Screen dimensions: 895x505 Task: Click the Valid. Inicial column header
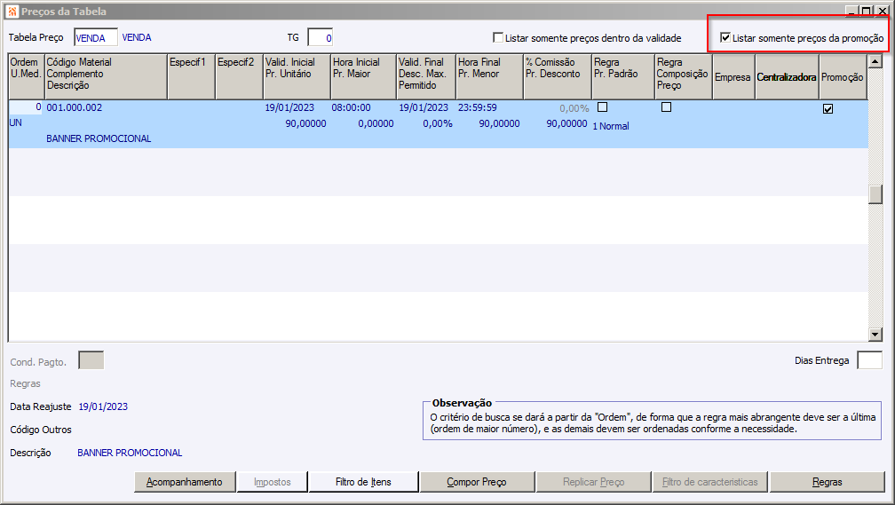[297, 77]
